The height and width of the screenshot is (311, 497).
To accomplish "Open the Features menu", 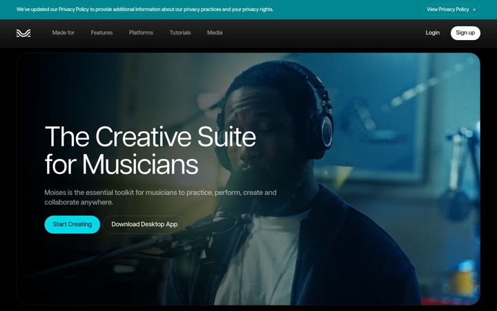I will [x=101, y=32].
